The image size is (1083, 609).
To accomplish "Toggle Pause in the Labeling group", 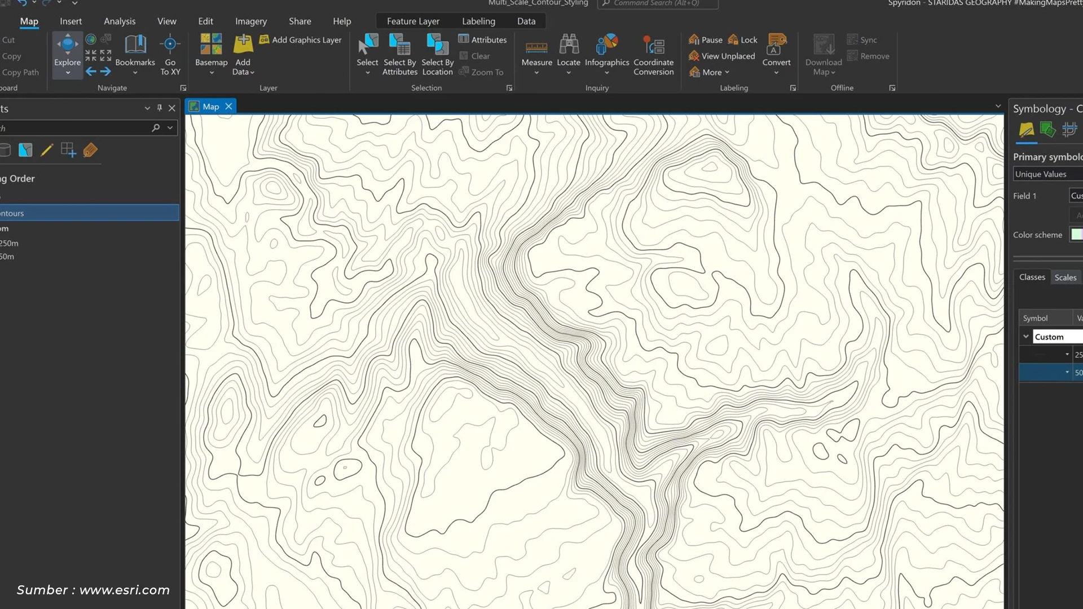I will click(705, 39).
